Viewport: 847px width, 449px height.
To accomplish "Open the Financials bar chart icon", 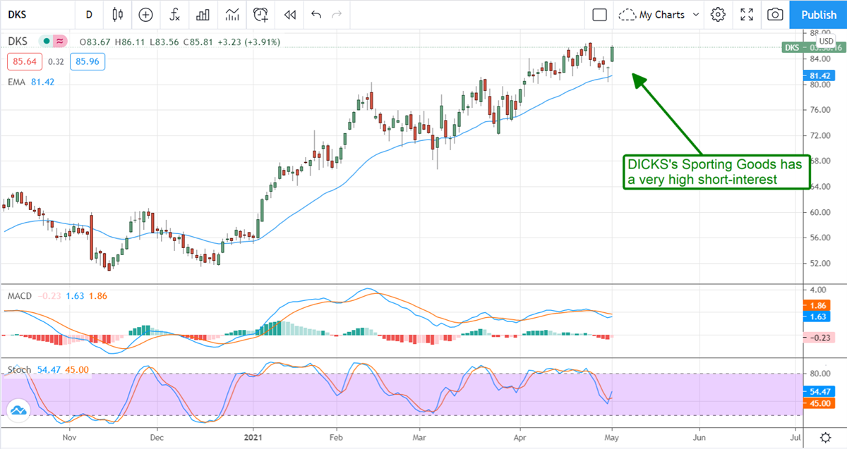I will pyautogui.click(x=203, y=14).
